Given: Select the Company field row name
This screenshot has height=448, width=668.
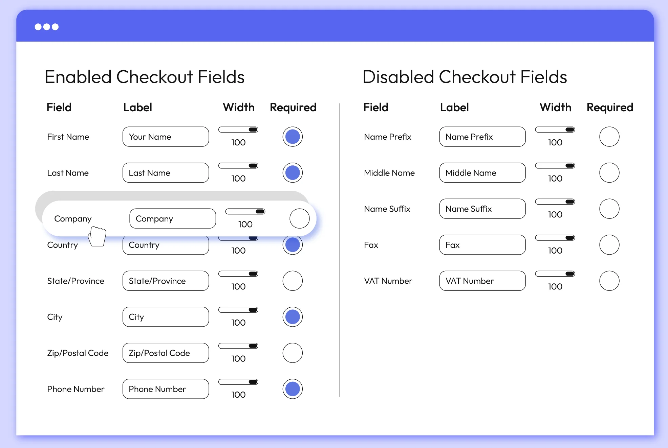Looking at the screenshot, I should 73,219.
